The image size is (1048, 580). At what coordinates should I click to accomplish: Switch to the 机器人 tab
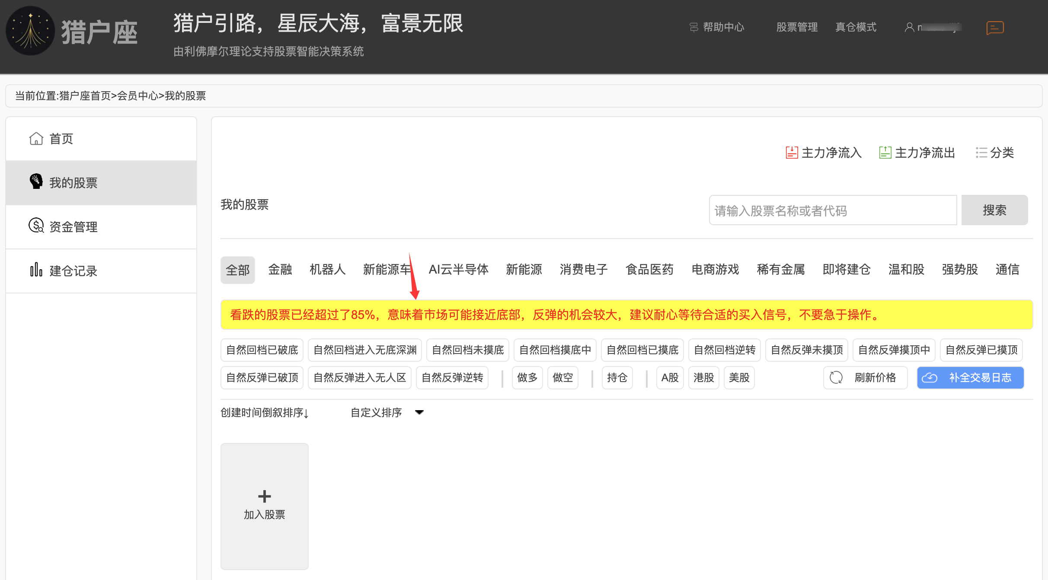328,270
